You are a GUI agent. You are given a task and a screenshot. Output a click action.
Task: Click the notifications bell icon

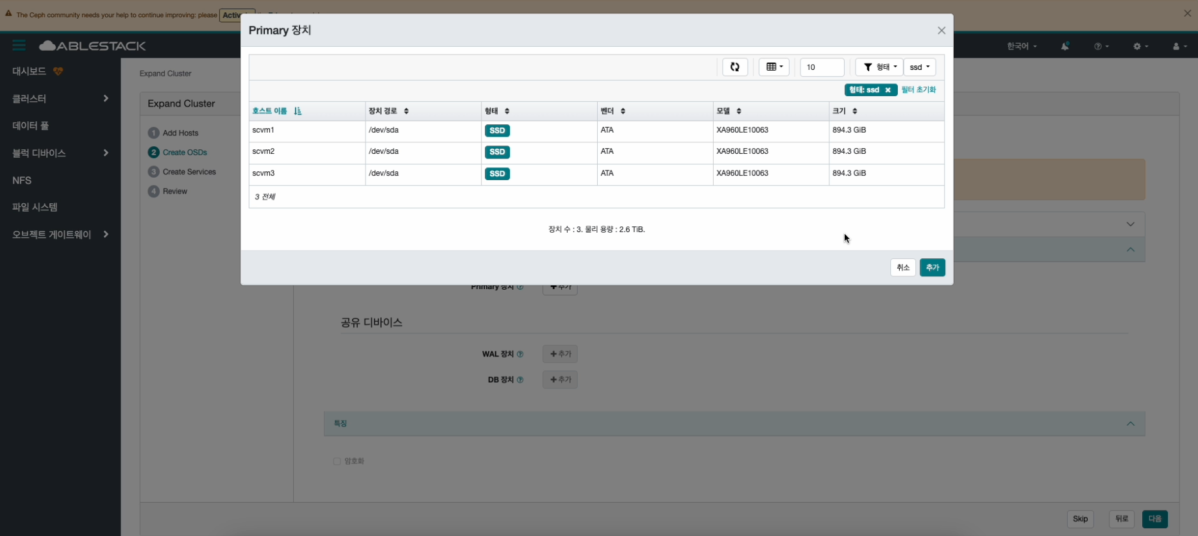[1065, 46]
